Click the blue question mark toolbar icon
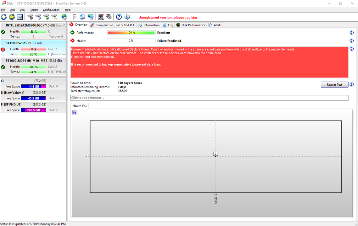358x226 pixels. 119,17
